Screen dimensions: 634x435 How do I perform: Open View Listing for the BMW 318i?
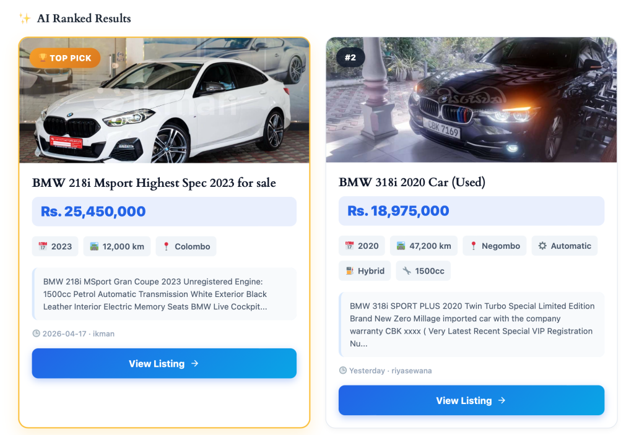pos(471,400)
